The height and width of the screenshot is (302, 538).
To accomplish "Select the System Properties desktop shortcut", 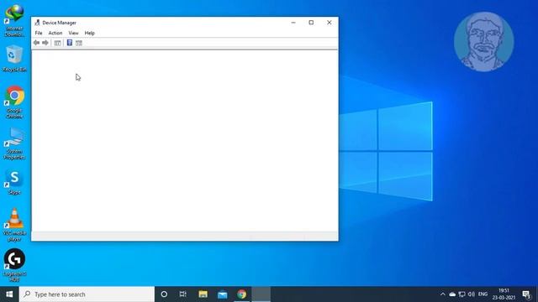I will point(14,143).
